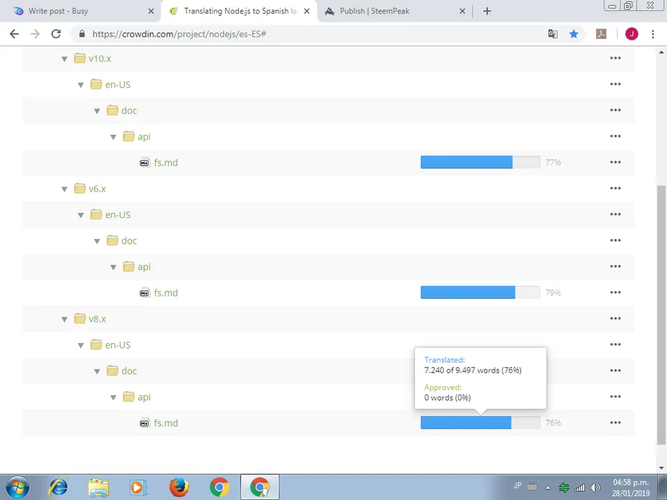The image size is (667, 500).
Task: Open the Windows Start menu
Action: pyautogui.click(x=17, y=487)
